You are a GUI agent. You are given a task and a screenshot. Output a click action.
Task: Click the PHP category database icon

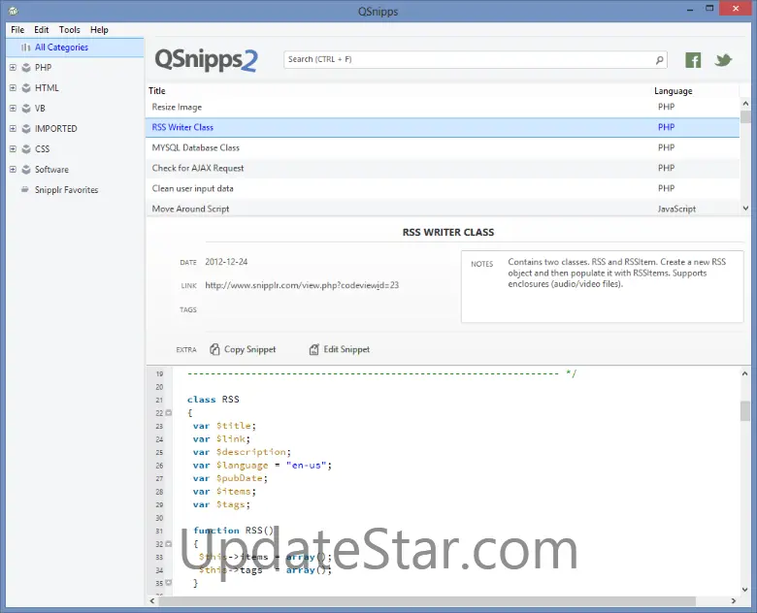point(26,68)
